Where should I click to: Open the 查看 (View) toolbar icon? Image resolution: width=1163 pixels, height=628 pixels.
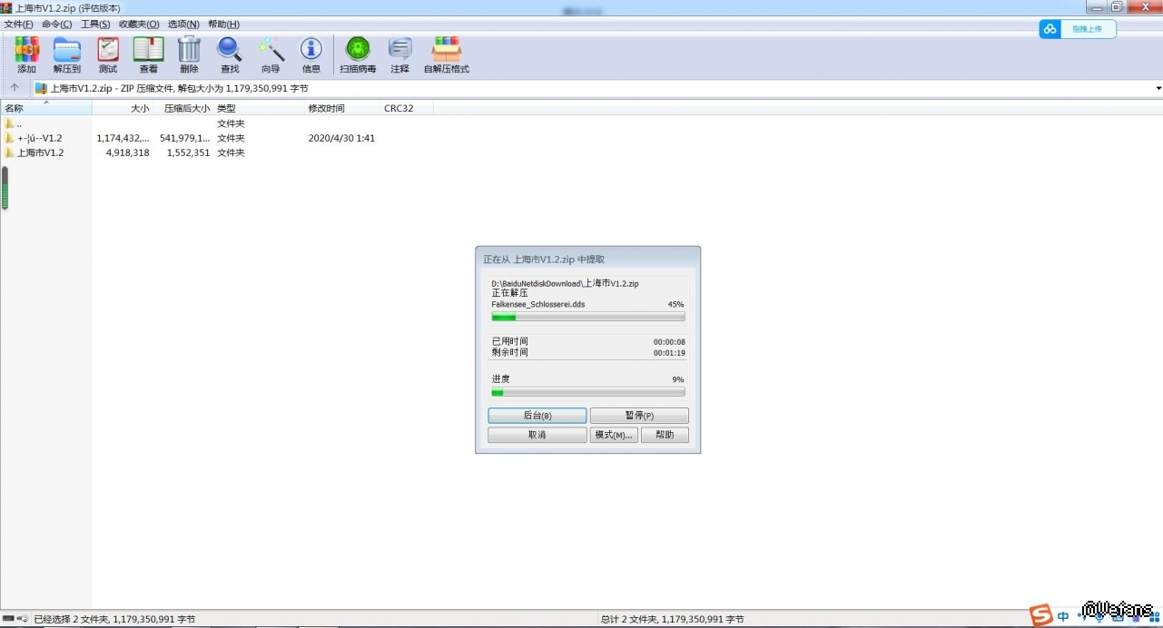pos(148,54)
